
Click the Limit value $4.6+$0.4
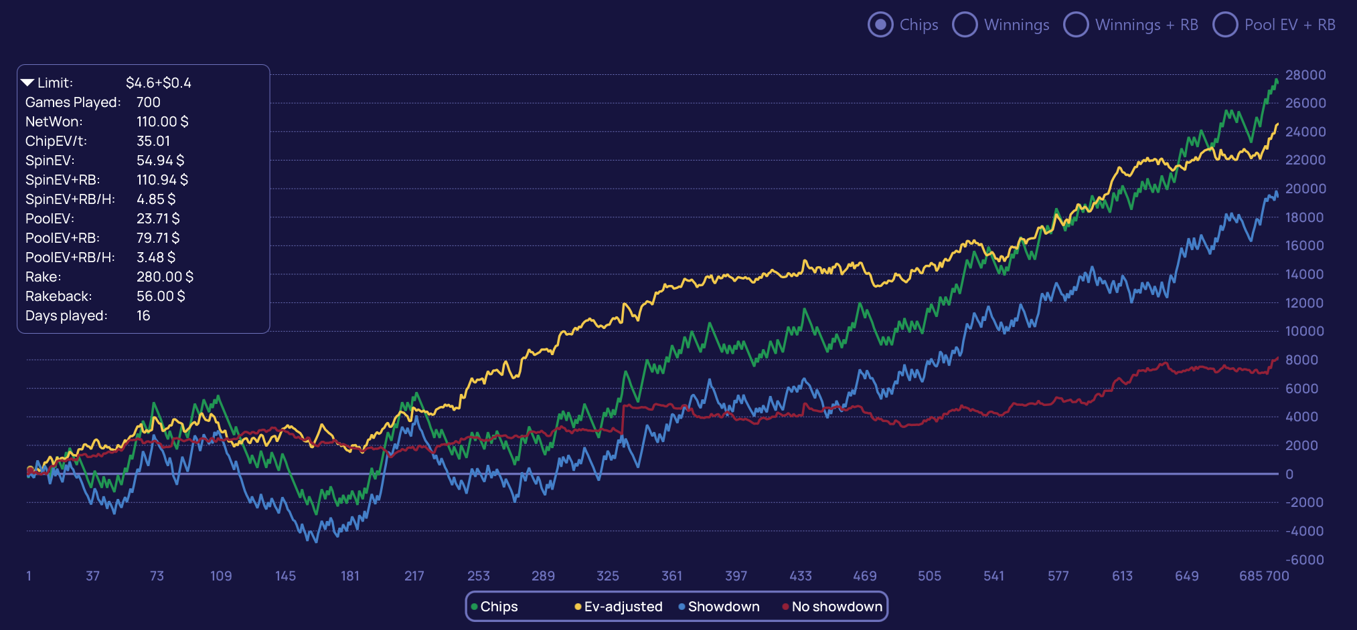[159, 83]
